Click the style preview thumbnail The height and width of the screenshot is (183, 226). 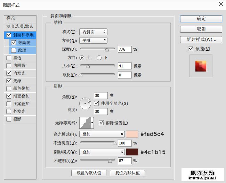tap(201, 65)
